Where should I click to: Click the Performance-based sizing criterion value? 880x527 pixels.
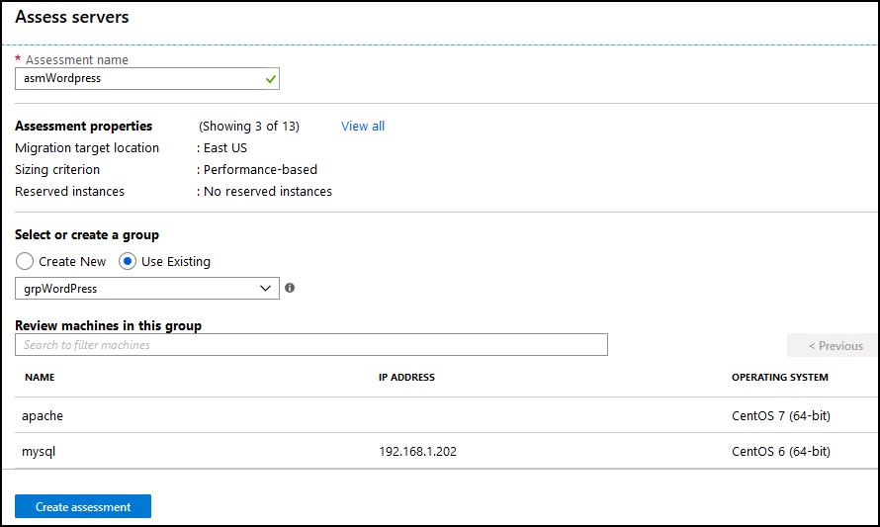[x=260, y=169]
